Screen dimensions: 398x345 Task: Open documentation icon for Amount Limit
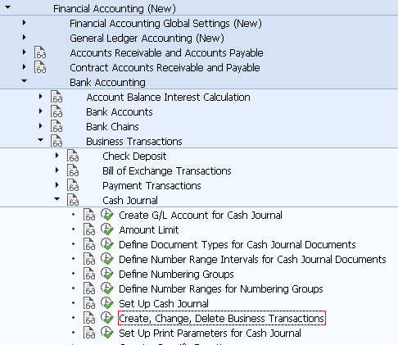click(89, 229)
